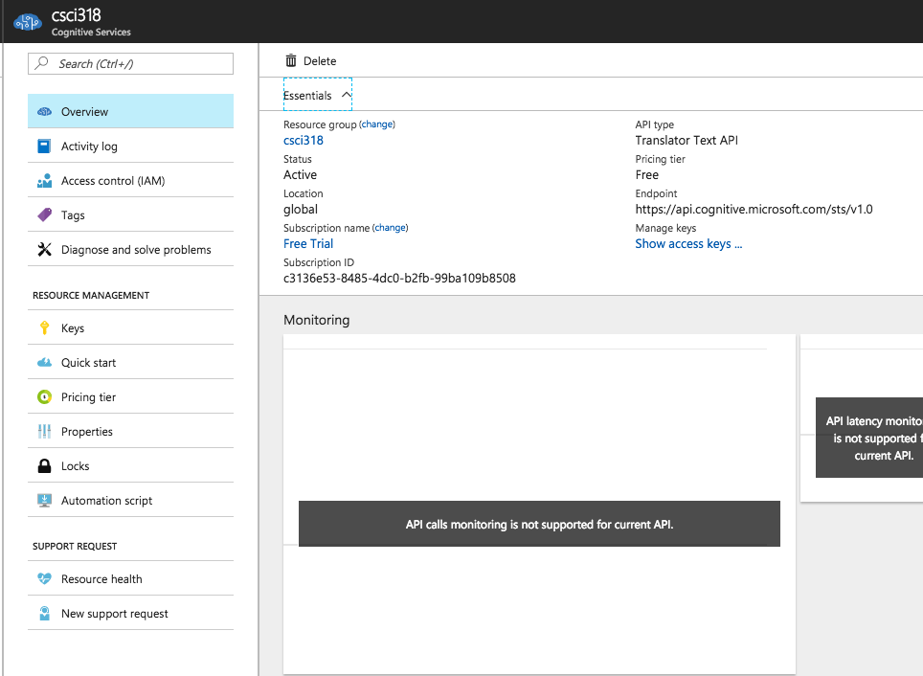Image resolution: width=923 pixels, height=676 pixels.
Task: Click the Delete trash can icon
Action: point(291,60)
